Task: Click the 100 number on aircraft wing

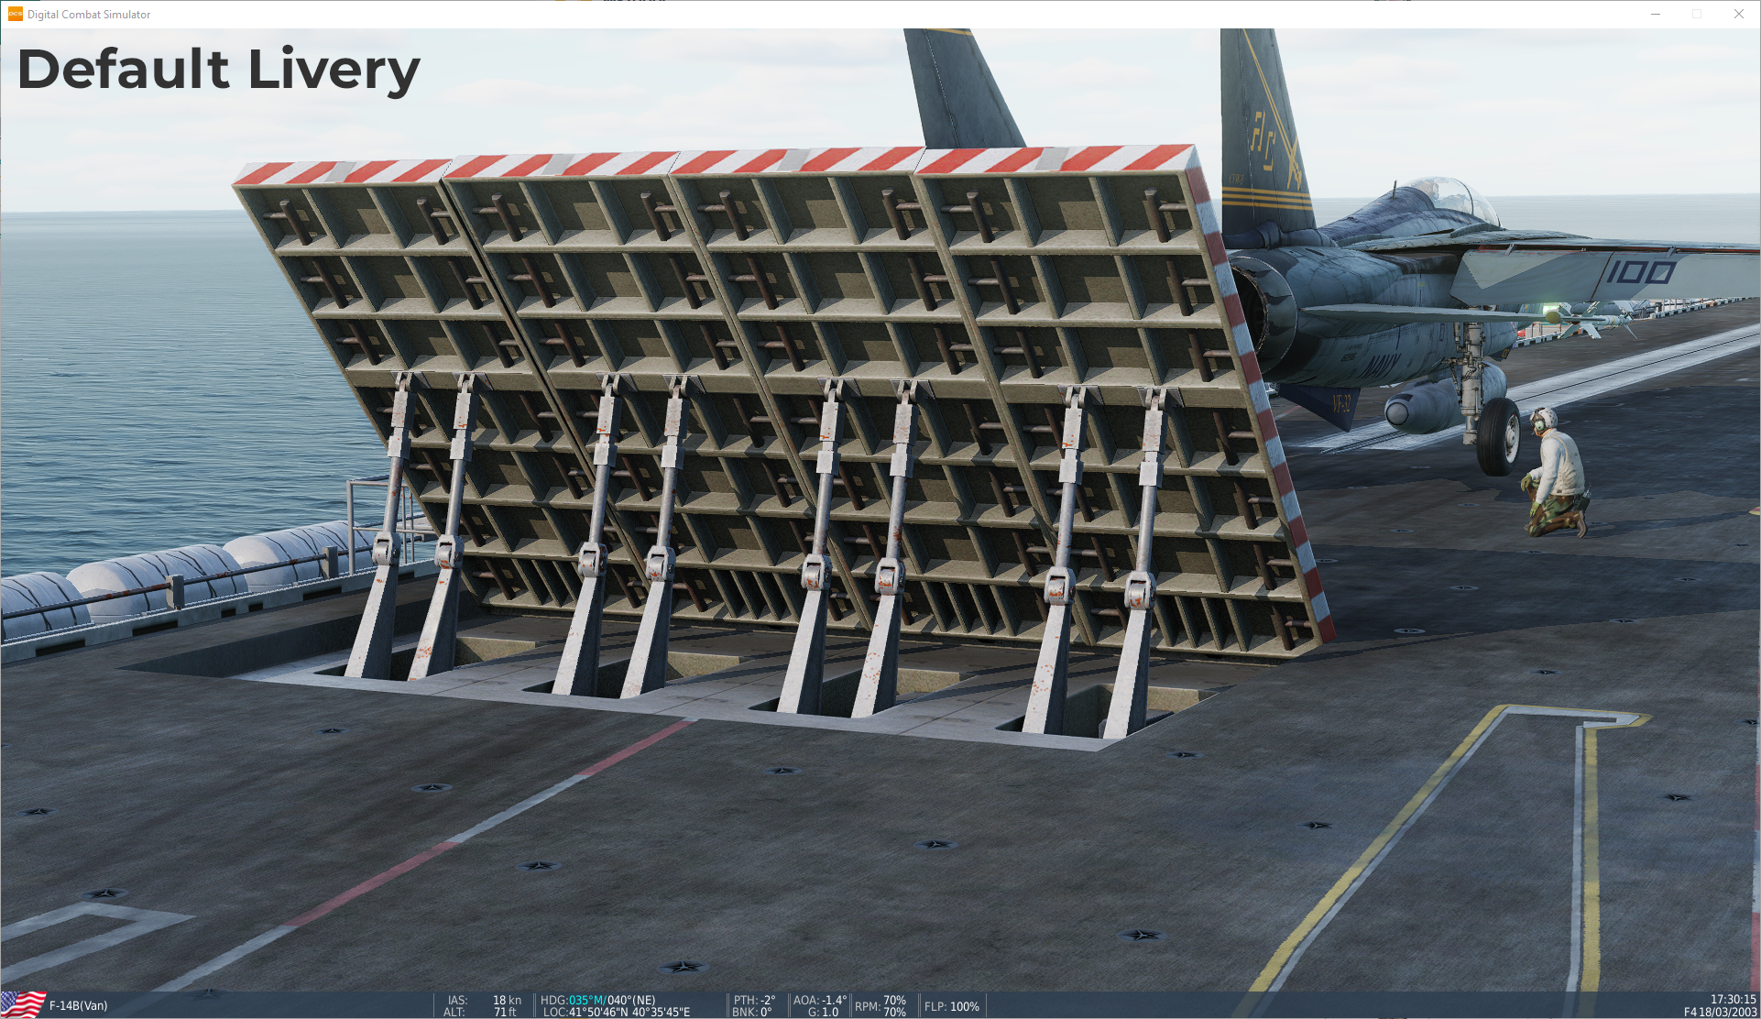Action: (x=1640, y=271)
